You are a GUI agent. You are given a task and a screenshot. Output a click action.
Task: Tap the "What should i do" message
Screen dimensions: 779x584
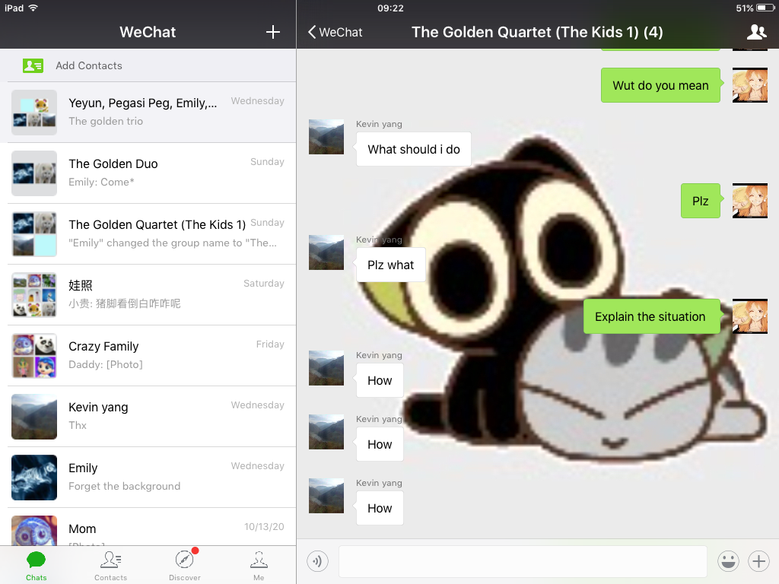tap(414, 149)
